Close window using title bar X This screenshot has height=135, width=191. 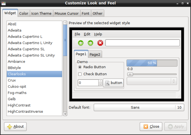coord(188,3)
